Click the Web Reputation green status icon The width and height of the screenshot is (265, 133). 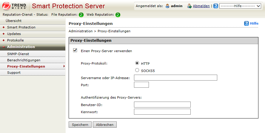[x=118, y=15]
